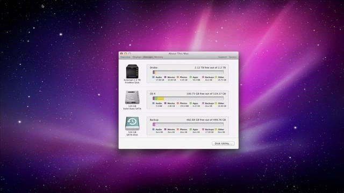Image resolution: width=344 pixels, height=193 pixels.
Task: Click the Photos color swatch under OS X
Action: point(178,103)
